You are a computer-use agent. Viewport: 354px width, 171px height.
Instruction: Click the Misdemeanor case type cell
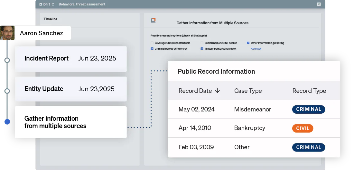(x=253, y=110)
